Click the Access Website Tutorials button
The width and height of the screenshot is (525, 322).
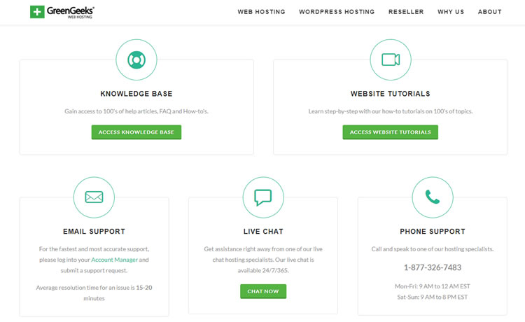[x=391, y=132]
